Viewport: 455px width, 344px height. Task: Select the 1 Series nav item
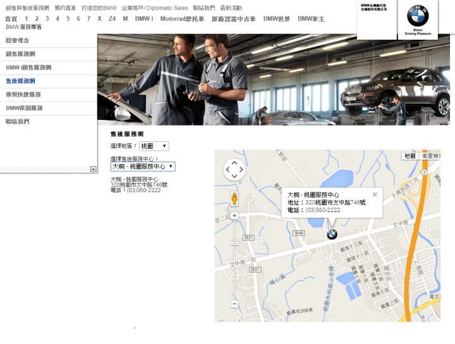[x=27, y=19]
